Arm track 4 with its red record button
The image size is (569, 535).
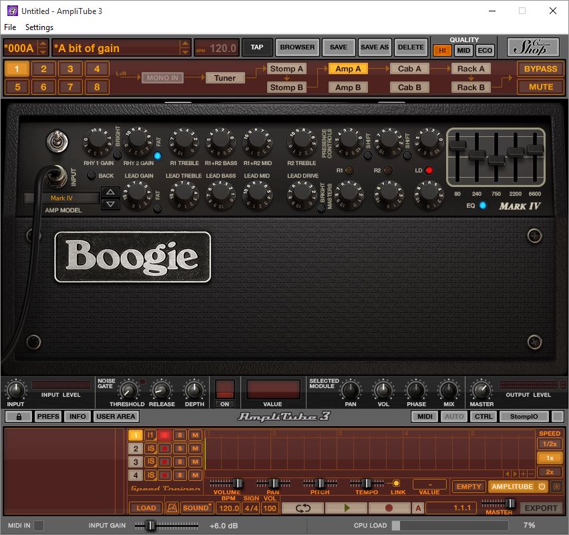click(164, 475)
